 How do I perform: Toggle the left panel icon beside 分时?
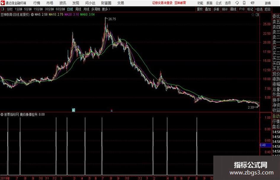point(2,9)
